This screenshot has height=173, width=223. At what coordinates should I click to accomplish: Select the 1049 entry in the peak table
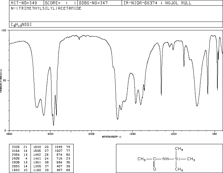point(59,147)
